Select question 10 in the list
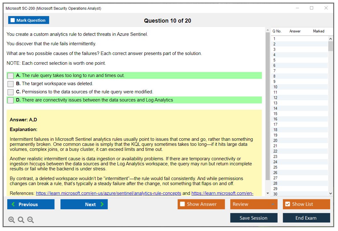The image size is (338, 231). click(x=275, y=87)
